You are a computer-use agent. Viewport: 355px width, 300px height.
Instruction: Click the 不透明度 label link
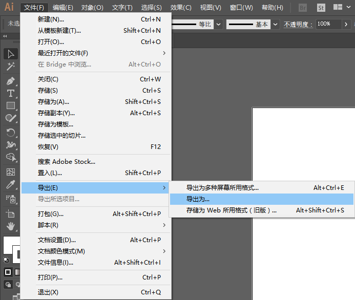click(x=298, y=24)
